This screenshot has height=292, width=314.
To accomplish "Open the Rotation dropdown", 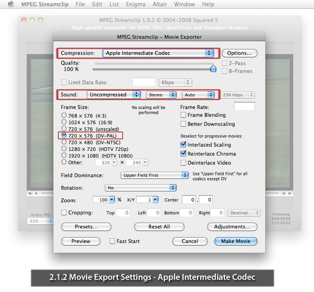I will 141,188.
